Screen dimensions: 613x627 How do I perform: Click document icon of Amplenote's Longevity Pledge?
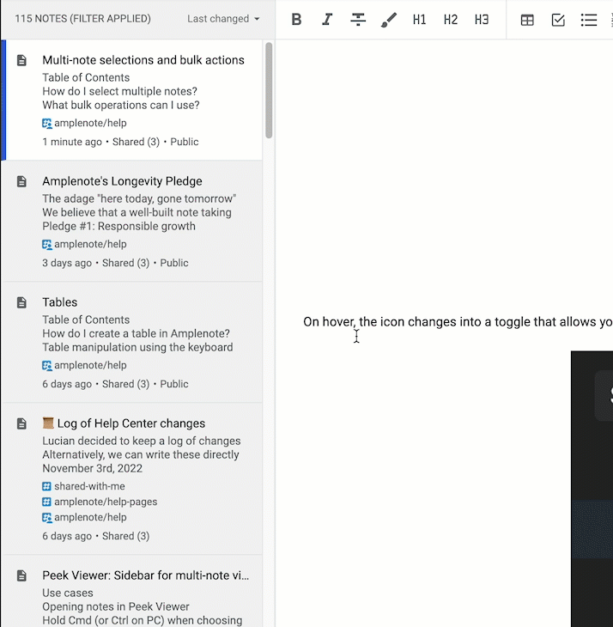(21, 181)
